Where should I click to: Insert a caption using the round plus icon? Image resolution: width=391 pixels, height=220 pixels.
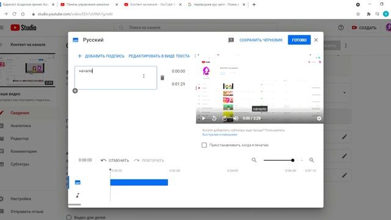pos(75,91)
